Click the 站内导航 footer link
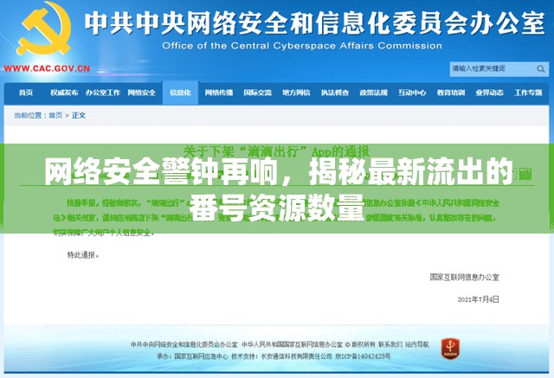This screenshot has width=554, height=378. click(416, 344)
